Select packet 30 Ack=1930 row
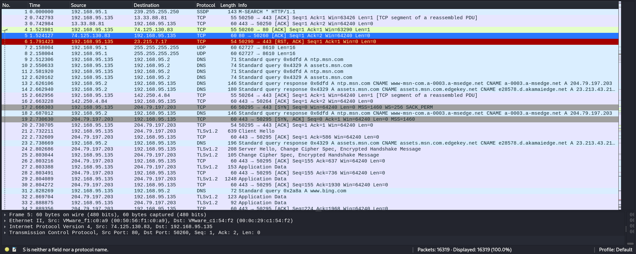The height and width of the screenshot is (254, 636). point(310,185)
